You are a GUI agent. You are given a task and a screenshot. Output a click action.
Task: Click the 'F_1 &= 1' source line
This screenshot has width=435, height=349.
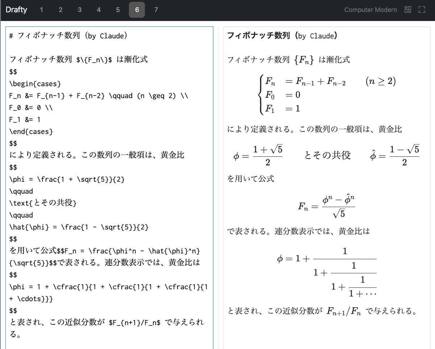25,119
